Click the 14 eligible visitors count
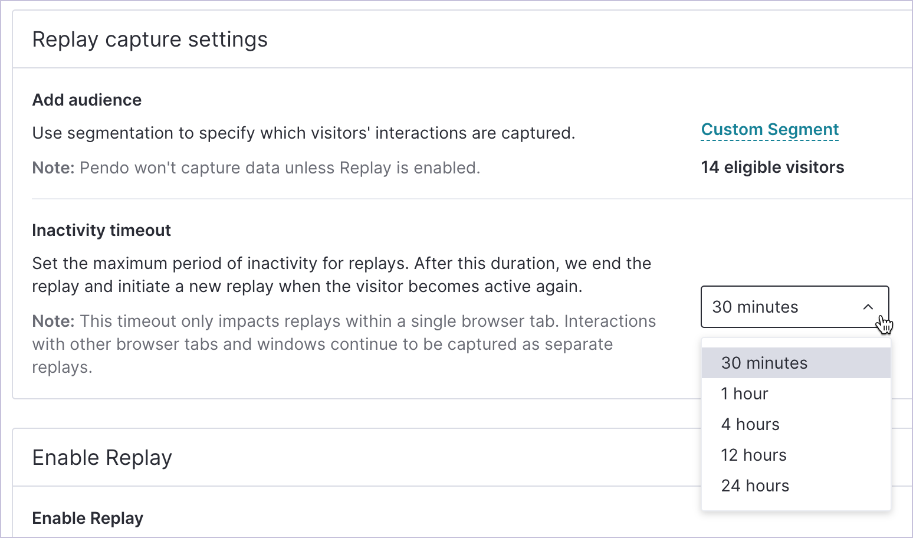The height and width of the screenshot is (538, 913). tap(772, 168)
